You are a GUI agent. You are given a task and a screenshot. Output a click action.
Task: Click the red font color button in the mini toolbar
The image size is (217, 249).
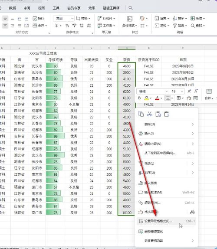pos(157,98)
